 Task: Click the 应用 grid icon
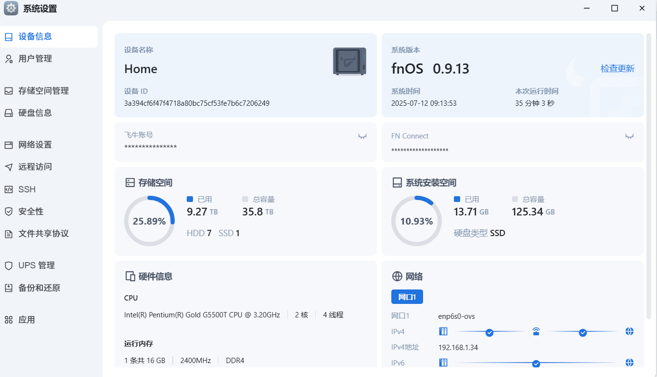[x=9, y=320]
